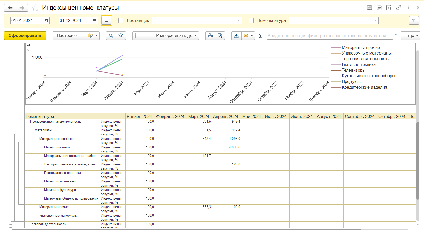Screen dimensions: 424x230
Task: Open the send by email dropdown menu
Action: tap(252, 36)
